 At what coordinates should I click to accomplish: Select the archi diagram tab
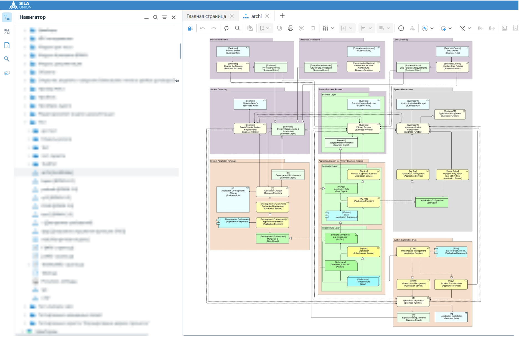click(256, 16)
